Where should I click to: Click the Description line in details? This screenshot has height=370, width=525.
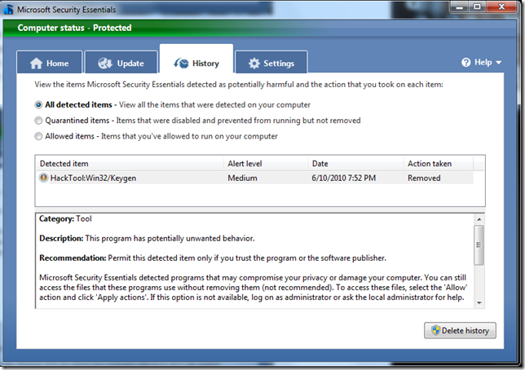point(147,239)
